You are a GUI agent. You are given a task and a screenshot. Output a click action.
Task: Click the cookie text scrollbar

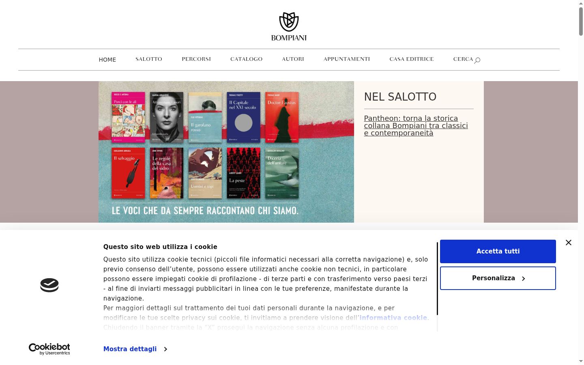(x=437, y=279)
